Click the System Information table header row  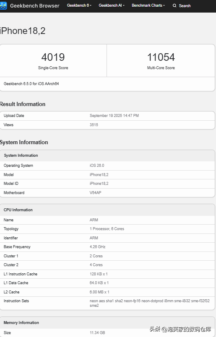click(x=107, y=156)
